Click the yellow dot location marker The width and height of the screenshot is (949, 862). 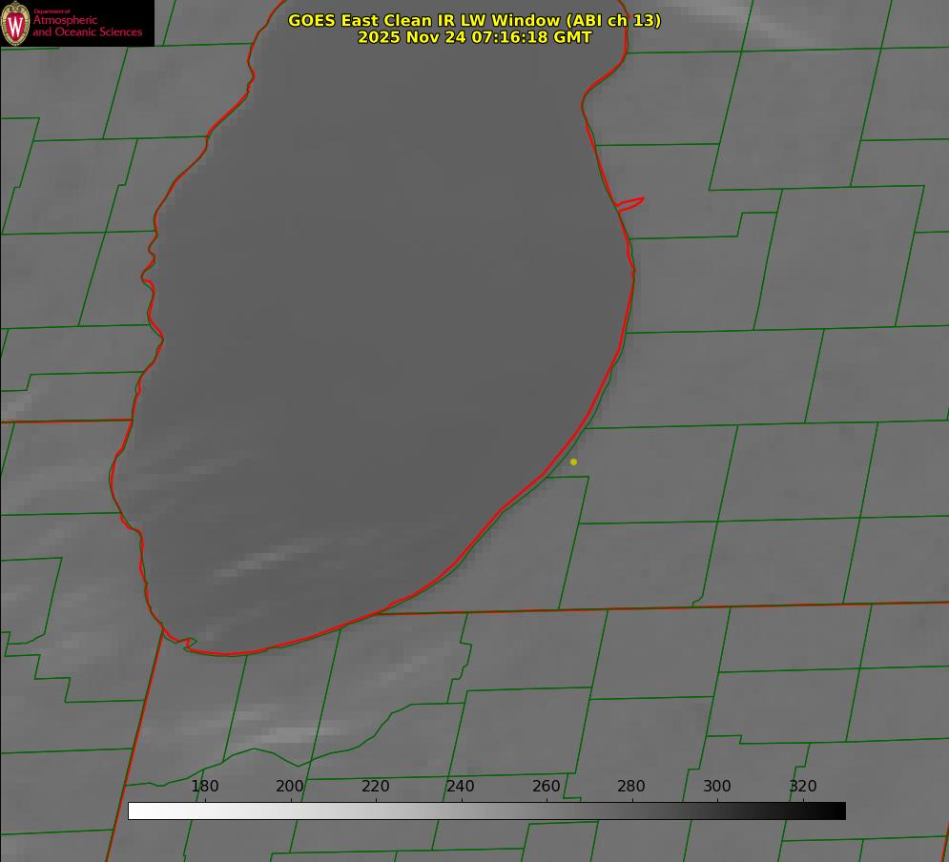pos(573,462)
